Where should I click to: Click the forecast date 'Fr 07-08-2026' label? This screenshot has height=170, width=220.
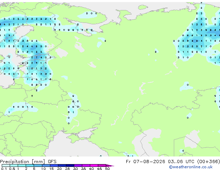(145, 162)
